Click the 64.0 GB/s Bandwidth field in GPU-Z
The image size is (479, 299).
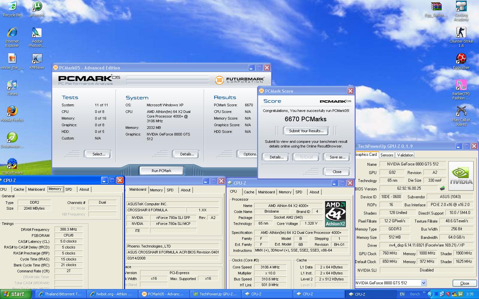456,237
